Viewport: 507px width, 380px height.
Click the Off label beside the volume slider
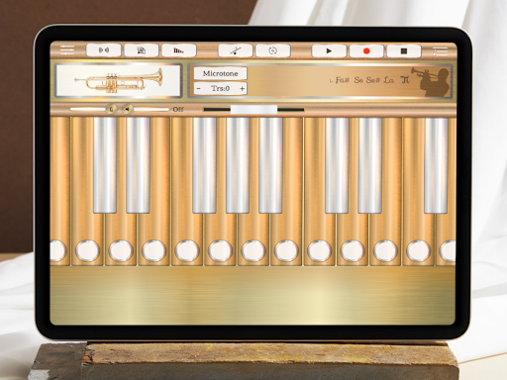[178, 110]
